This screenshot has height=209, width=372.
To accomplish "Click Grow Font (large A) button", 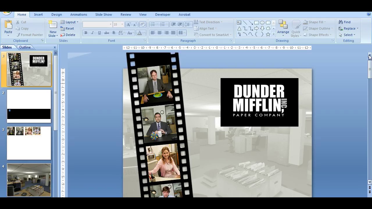I will (129, 24).
